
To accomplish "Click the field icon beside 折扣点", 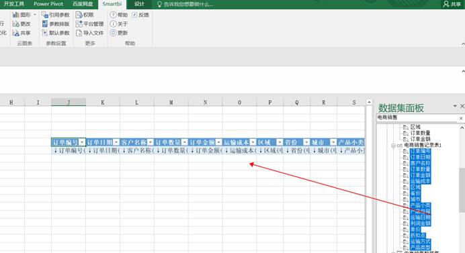I will pos(406,236).
